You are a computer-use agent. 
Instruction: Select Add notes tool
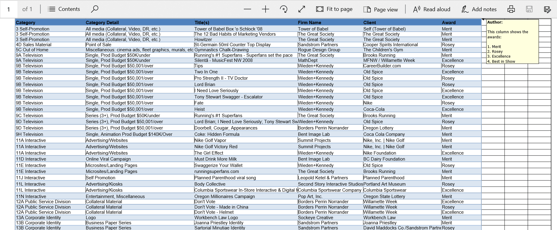click(x=479, y=9)
